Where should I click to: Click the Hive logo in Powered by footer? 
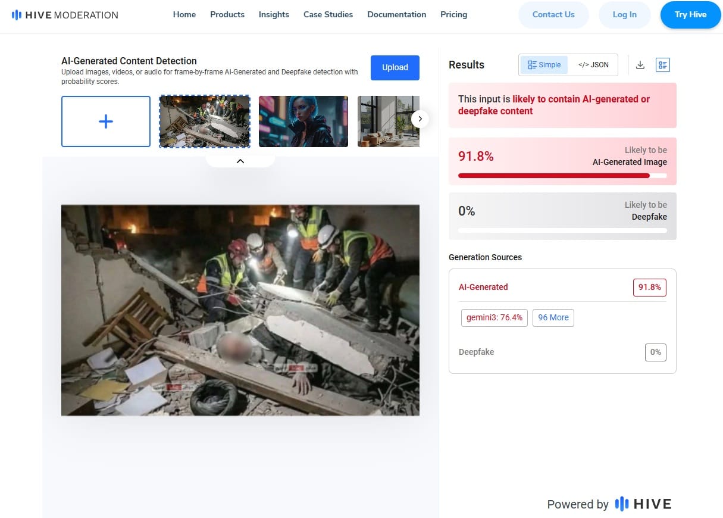point(643,504)
